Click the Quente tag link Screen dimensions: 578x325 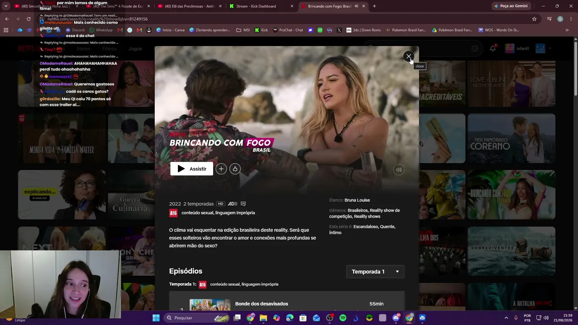click(x=387, y=227)
